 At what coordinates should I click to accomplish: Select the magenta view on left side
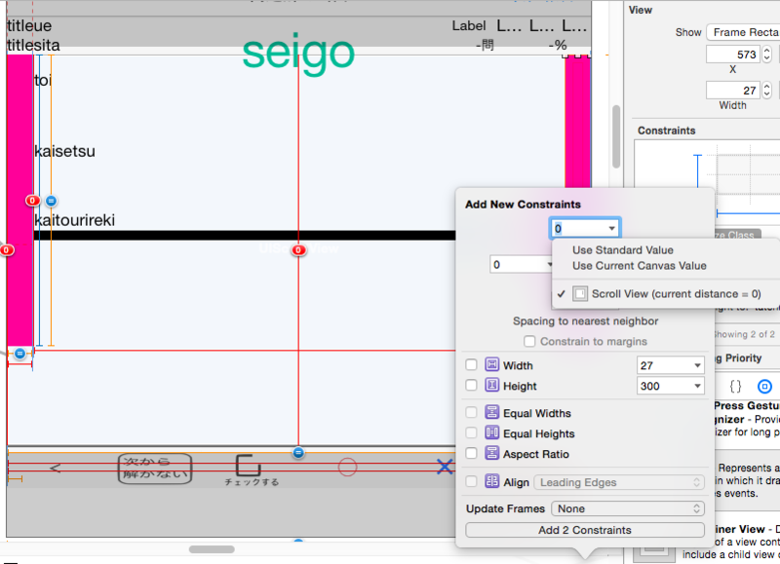[19, 200]
